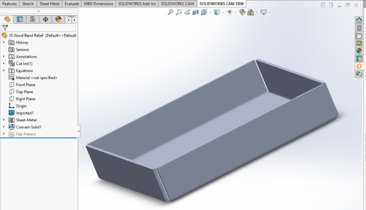Expand the Equations folder

tap(4, 71)
